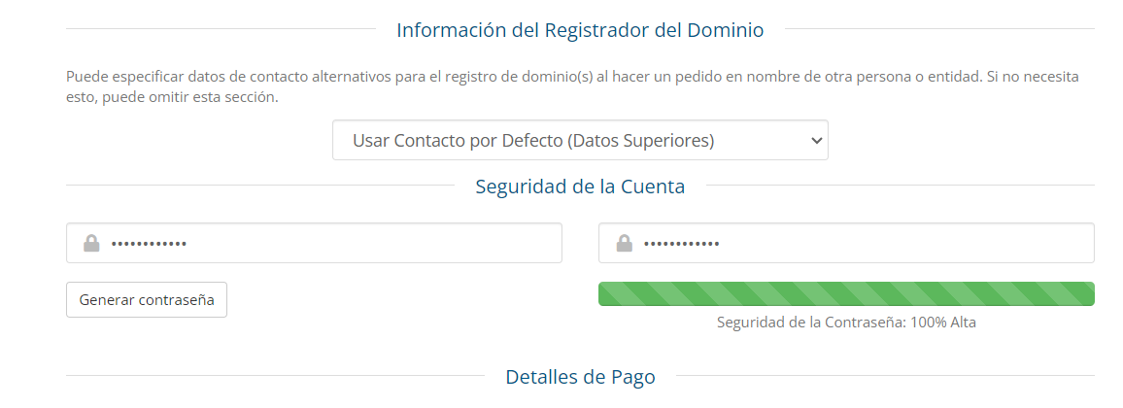Screen dimensions: 1123x408
Task: Click the green password strength bar
Action: (x=845, y=293)
